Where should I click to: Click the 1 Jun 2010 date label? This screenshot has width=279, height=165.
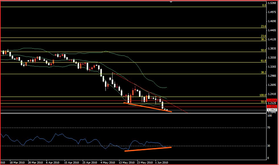(x=162, y=163)
